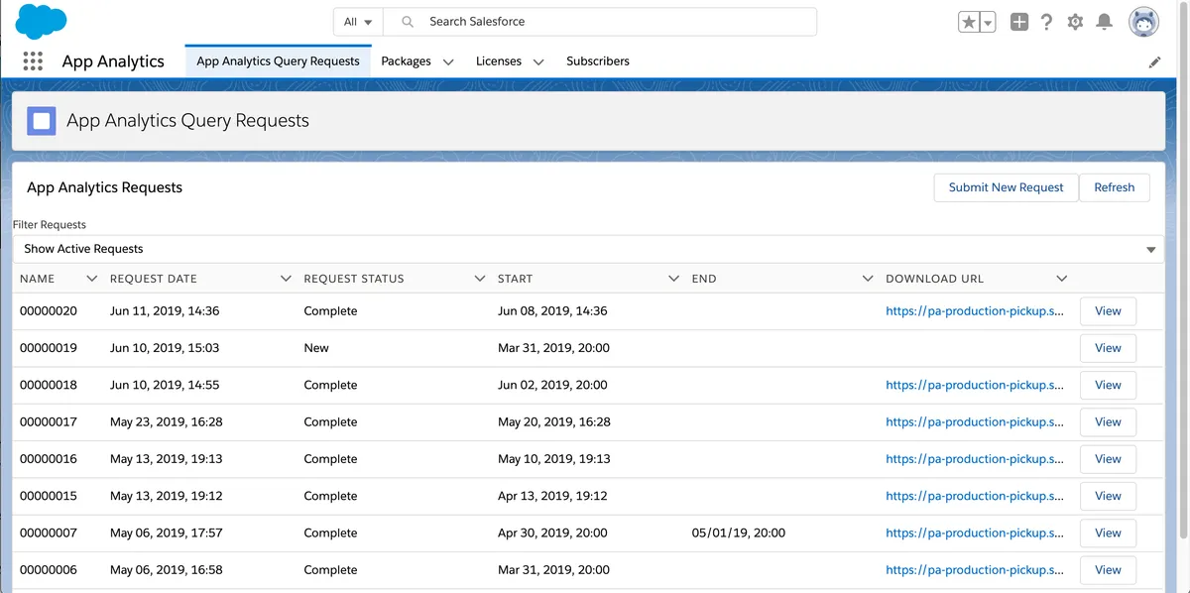Open the favorites list dropdown arrow

pyautogui.click(x=988, y=22)
